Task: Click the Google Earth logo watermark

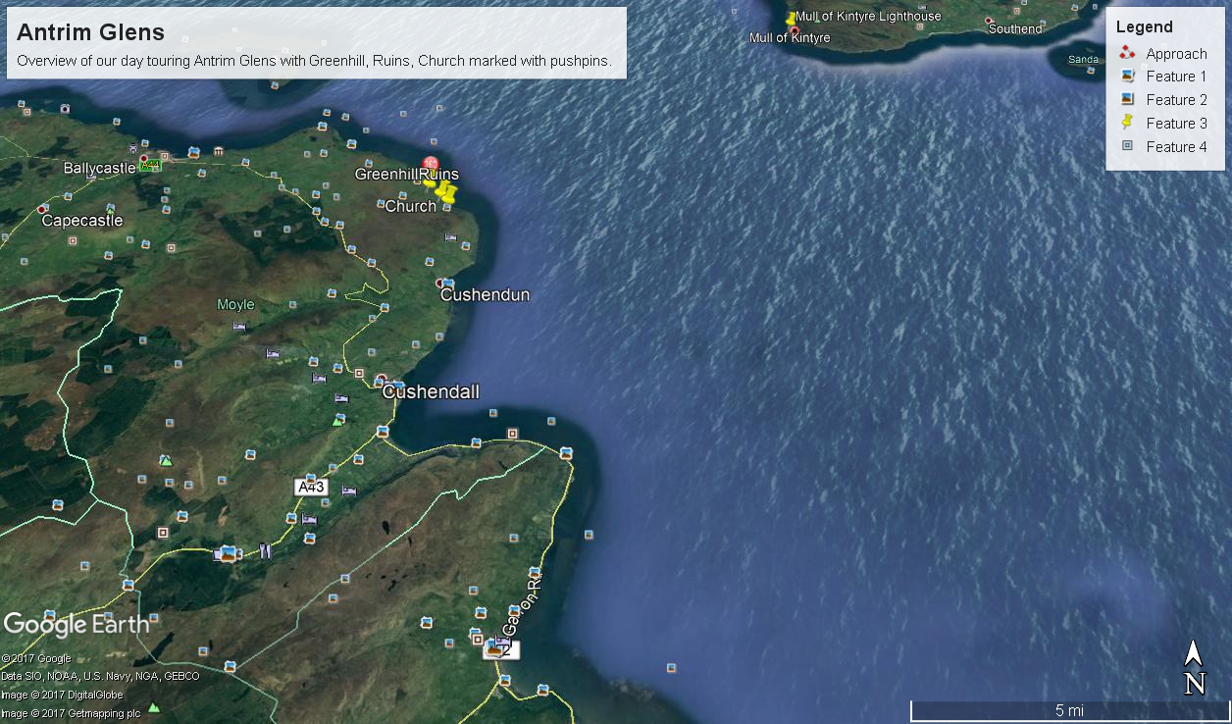Action: click(77, 624)
